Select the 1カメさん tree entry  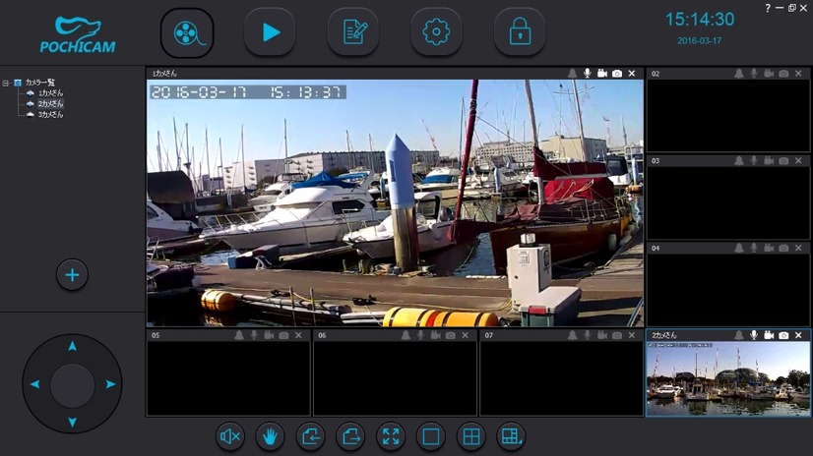(50, 93)
